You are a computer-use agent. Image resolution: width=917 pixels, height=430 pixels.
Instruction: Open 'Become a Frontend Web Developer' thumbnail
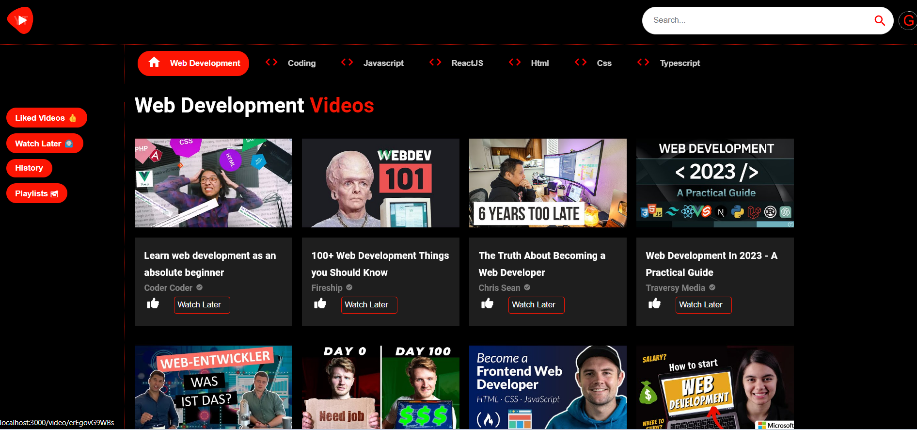[548, 387]
